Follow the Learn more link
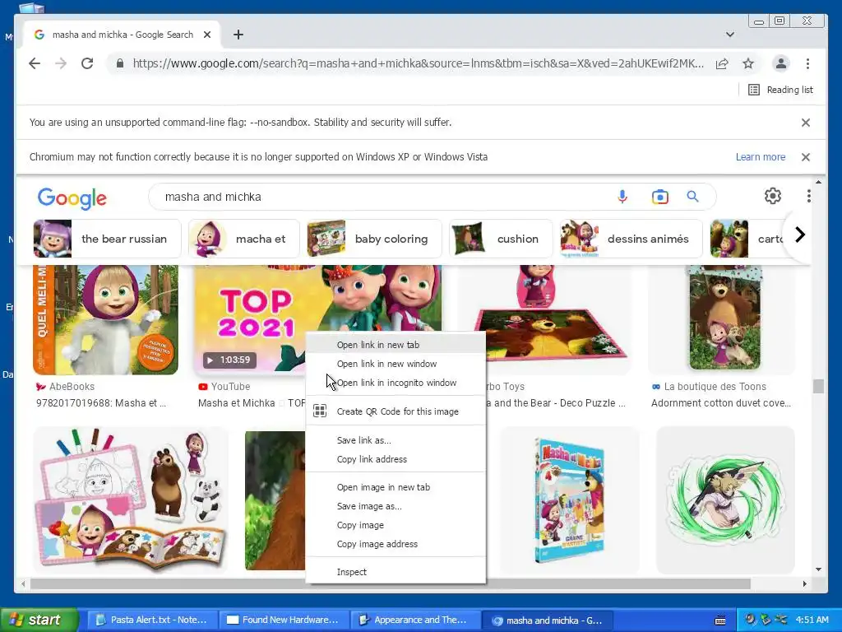This screenshot has width=842, height=632. click(x=761, y=157)
